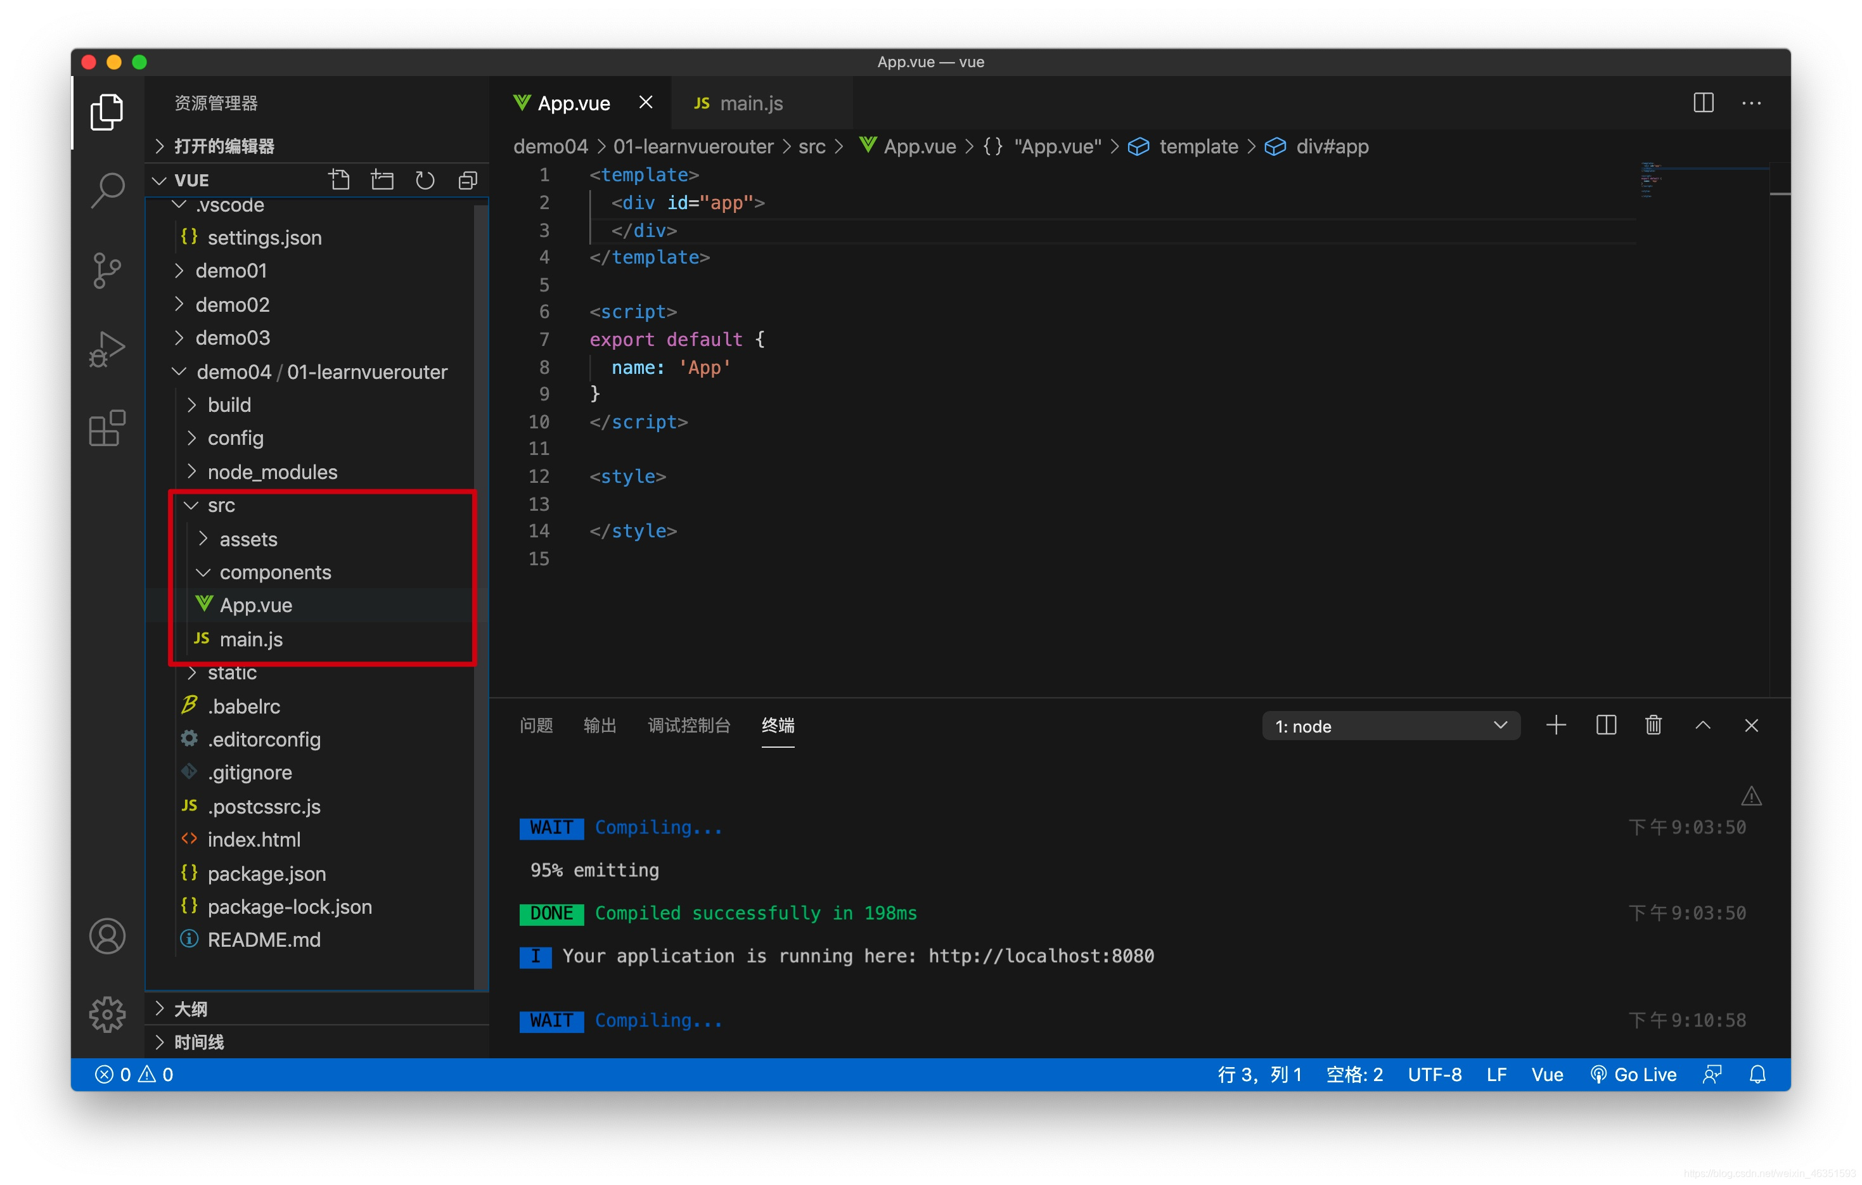Viewport: 1862px width, 1185px height.
Task: Expand the components folder in src
Action: coord(274,572)
